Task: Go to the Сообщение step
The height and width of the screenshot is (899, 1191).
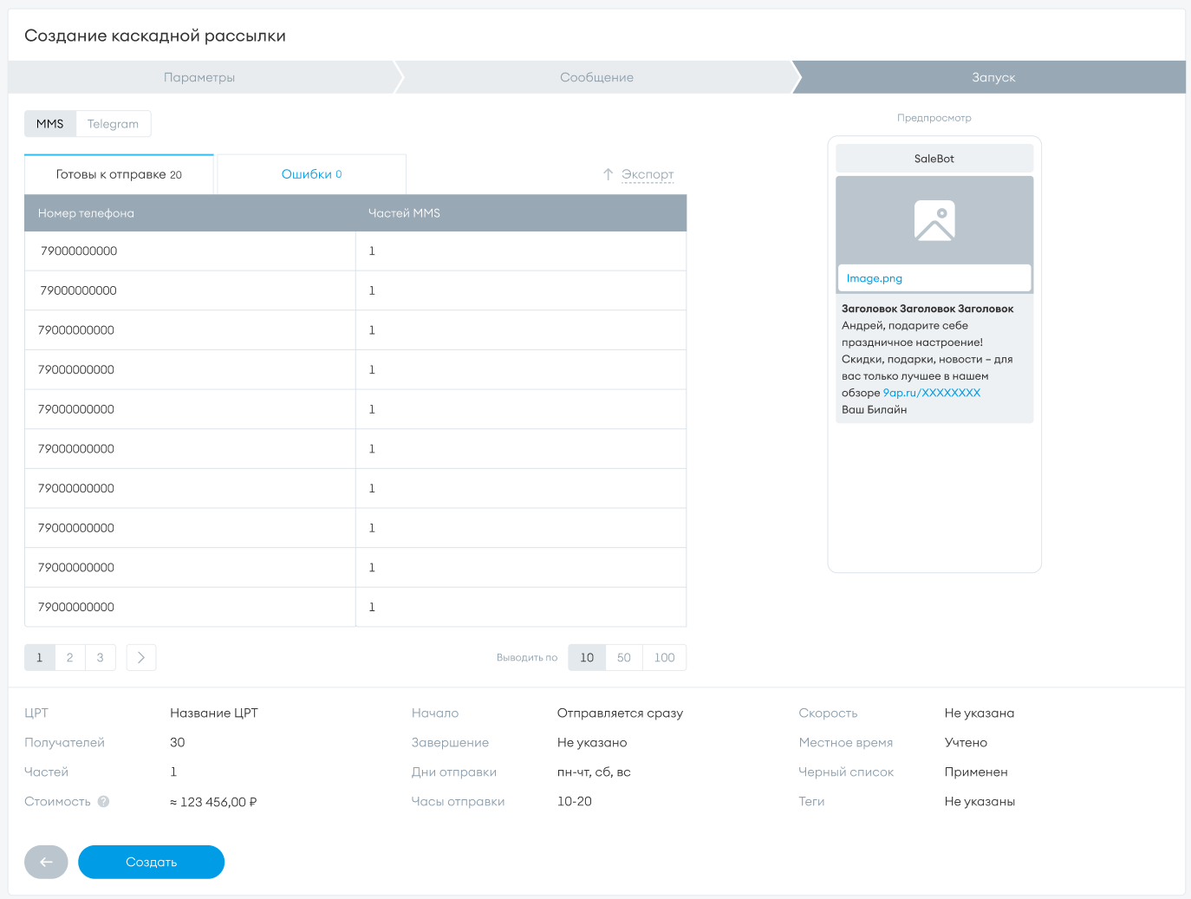Action: 596,77
